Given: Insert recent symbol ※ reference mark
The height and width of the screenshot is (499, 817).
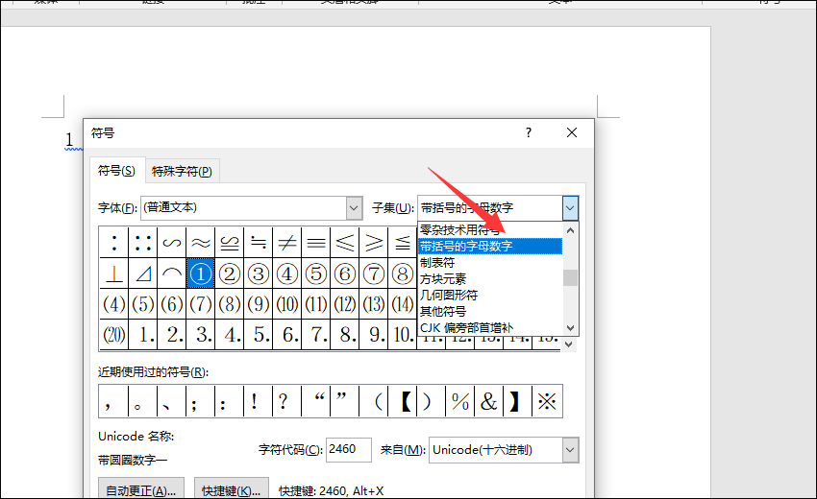Looking at the screenshot, I should tap(547, 401).
